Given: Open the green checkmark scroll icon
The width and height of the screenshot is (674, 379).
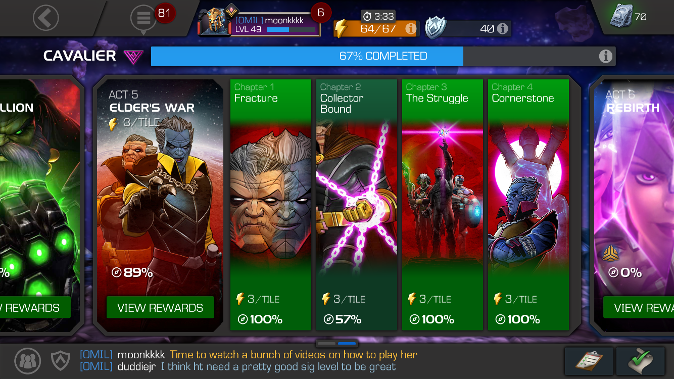Looking at the screenshot, I should pos(641,361).
